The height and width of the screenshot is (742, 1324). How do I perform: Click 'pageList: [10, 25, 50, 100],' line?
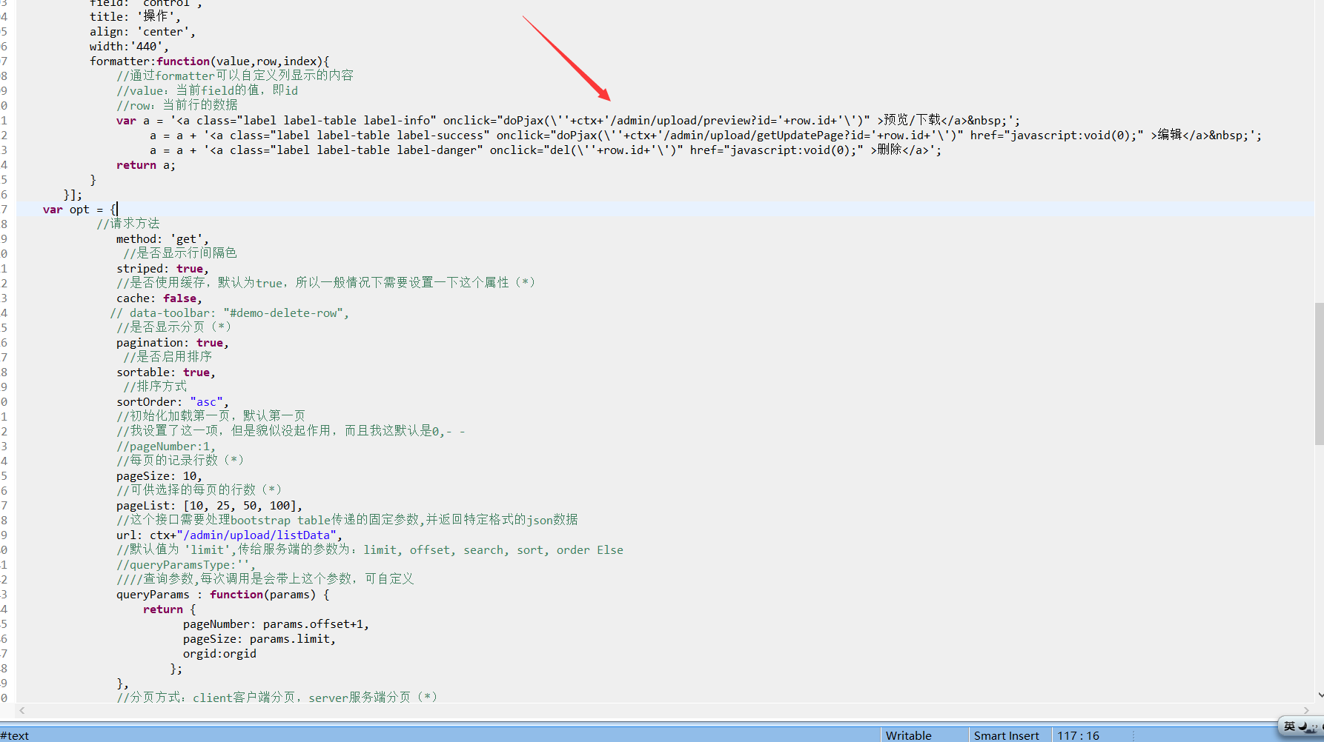(209, 506)
